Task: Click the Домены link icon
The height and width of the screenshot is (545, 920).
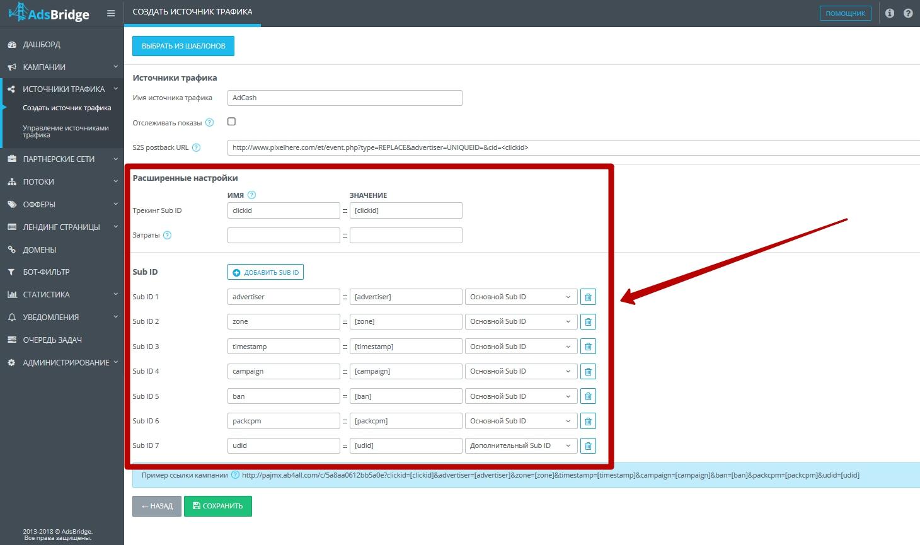Action: 12,250
